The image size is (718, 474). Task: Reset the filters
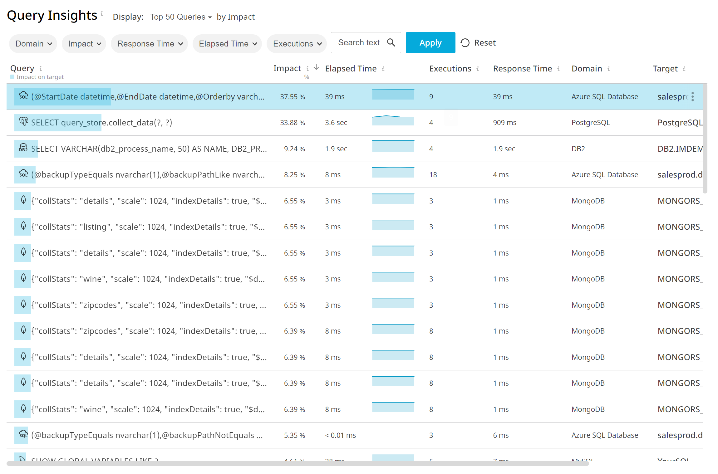478,43
